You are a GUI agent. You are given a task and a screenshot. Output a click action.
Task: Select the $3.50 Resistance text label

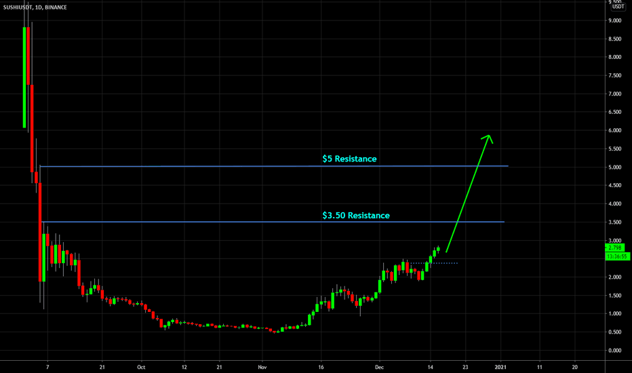click(356, 216)
